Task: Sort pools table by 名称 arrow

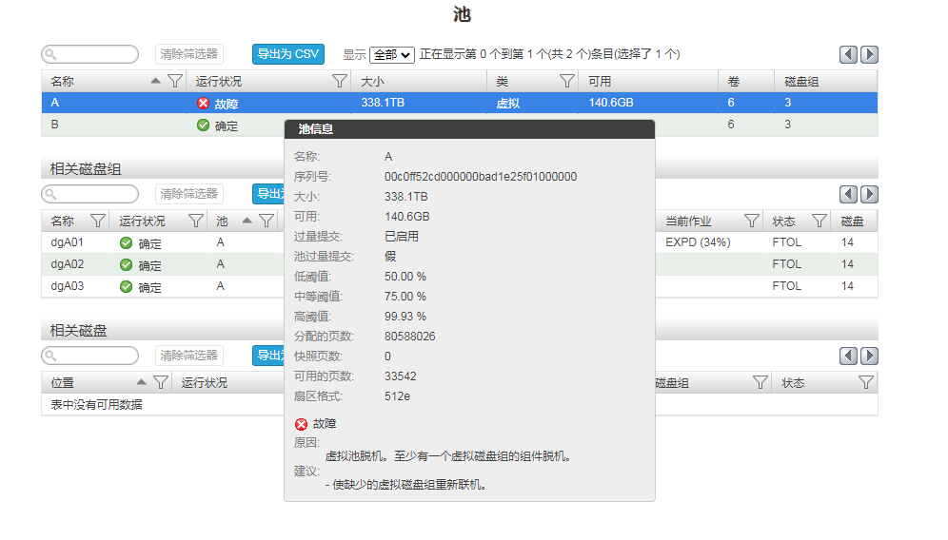Action: [156, 81]
